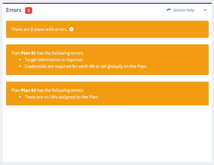
Task: Click the "Target information is required" error
Action: (x=53, y=60)
